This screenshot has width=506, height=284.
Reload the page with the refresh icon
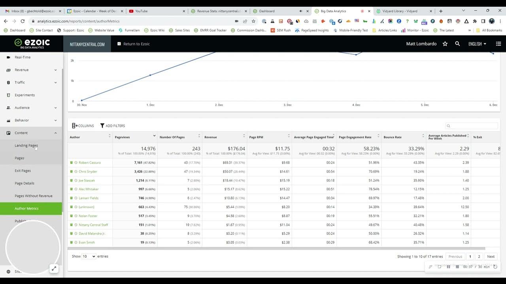23,21
